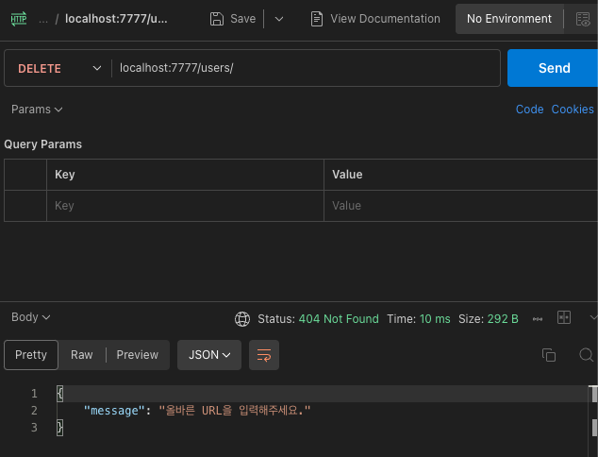
Task: Click the blue Send button
Action: click(x=554, y=68)
